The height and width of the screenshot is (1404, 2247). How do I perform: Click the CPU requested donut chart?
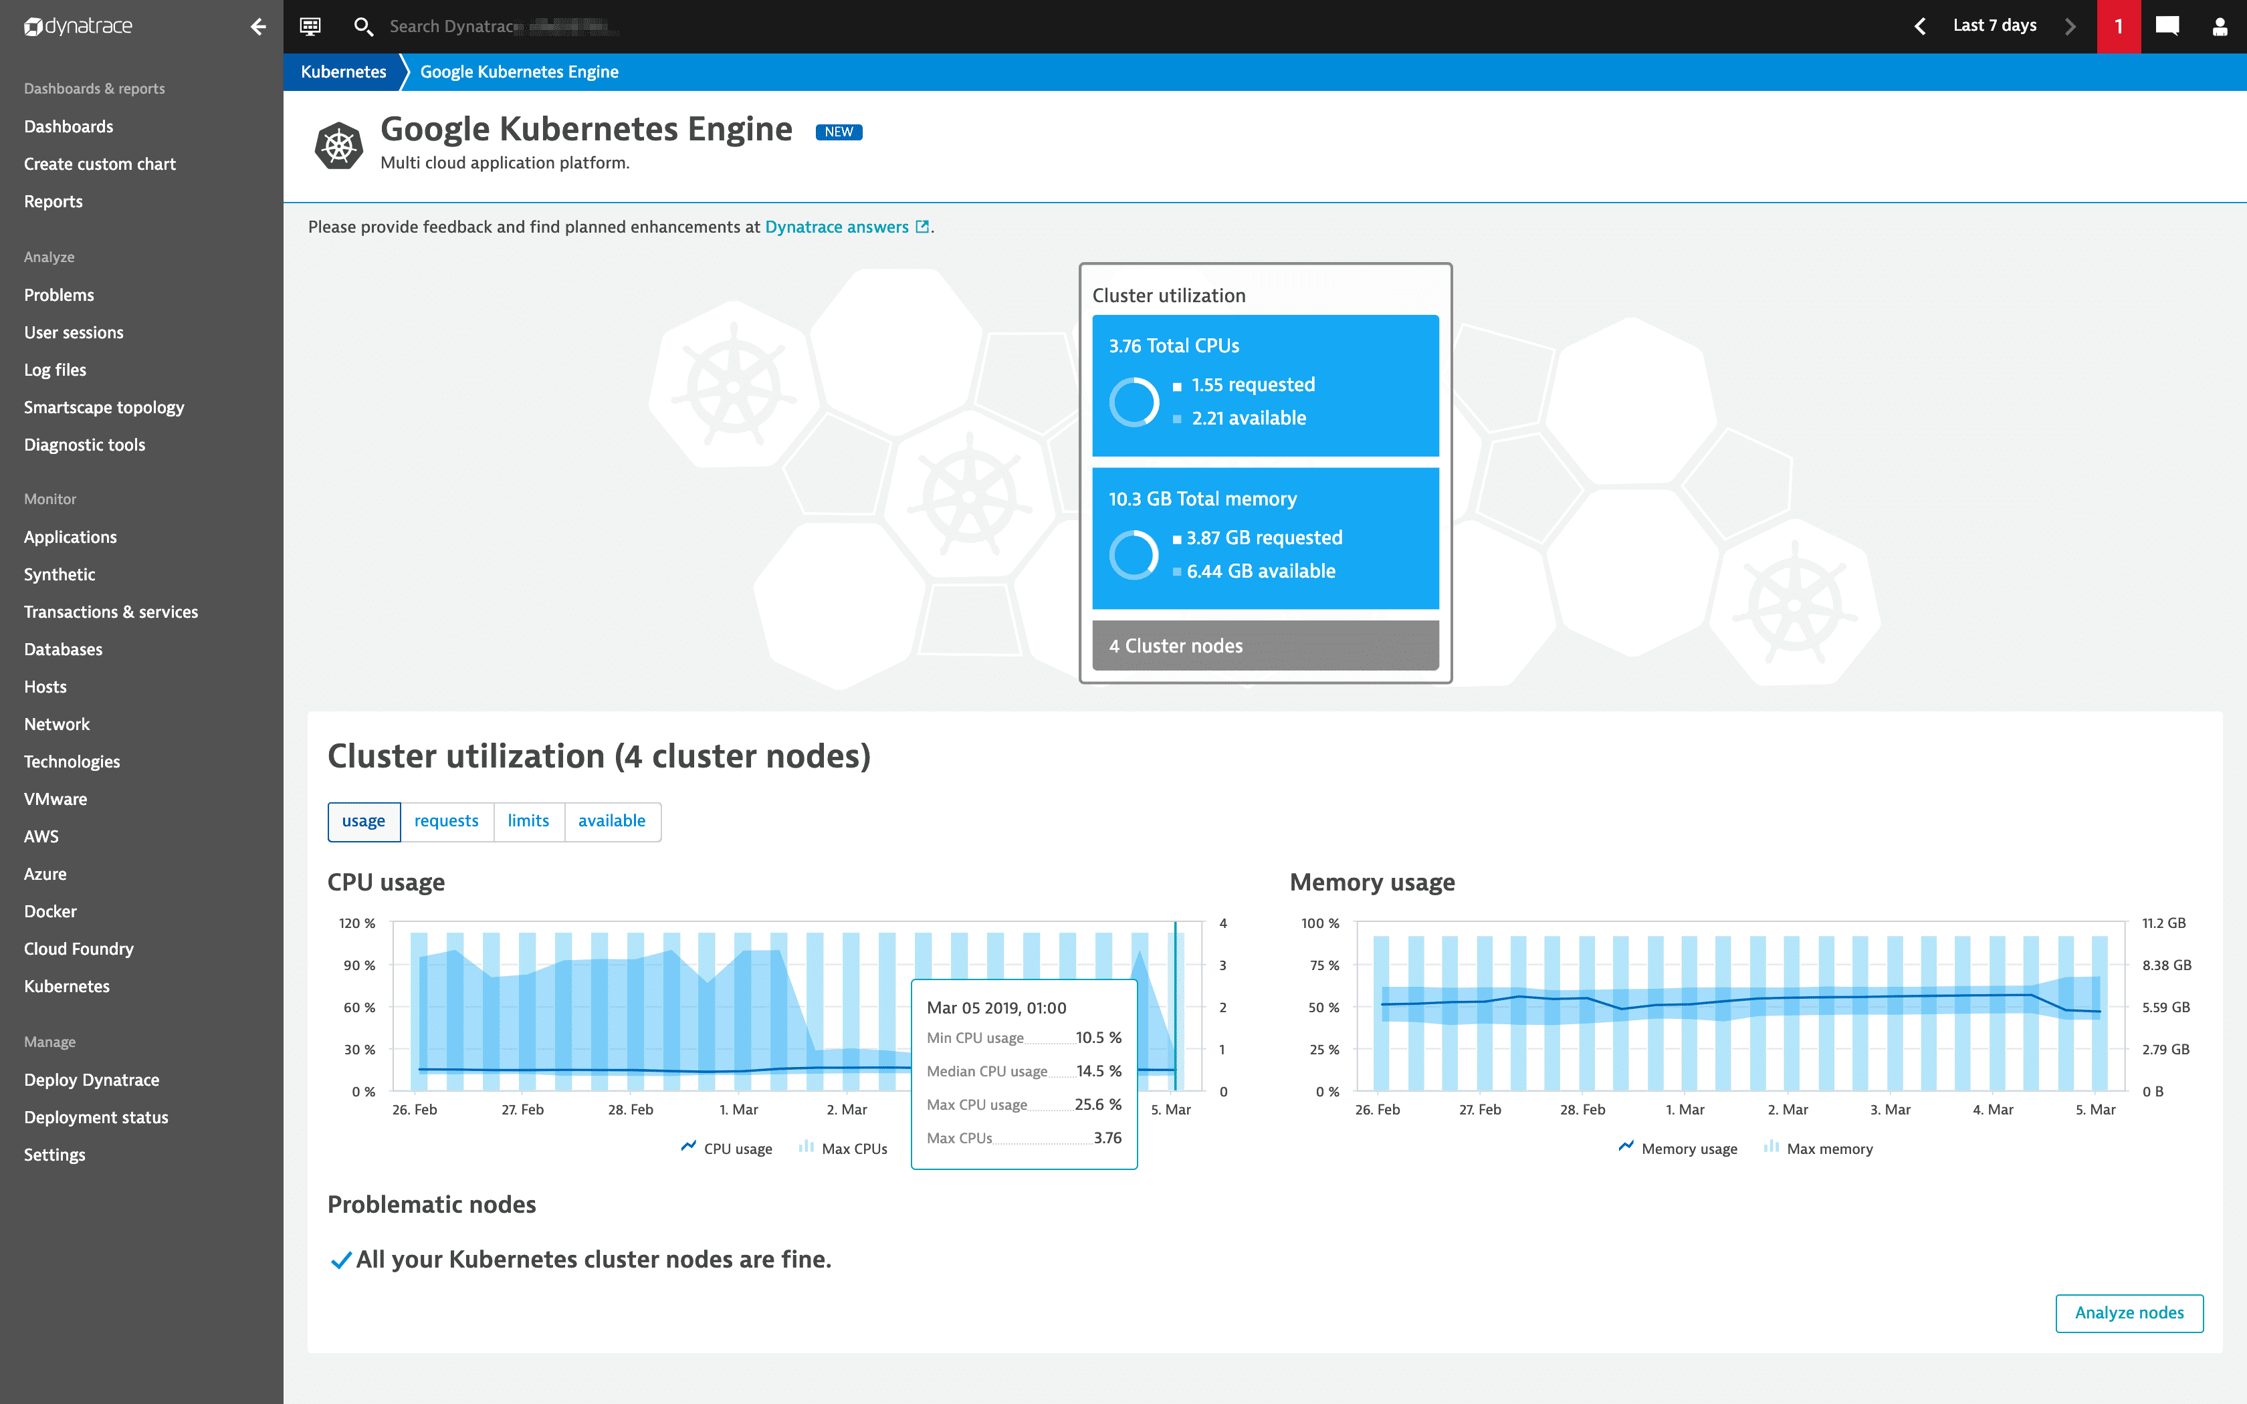pyautogui.click(x=1134, y=401)
